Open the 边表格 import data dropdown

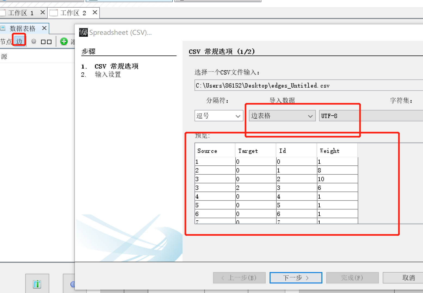click(x=282, y=115)
